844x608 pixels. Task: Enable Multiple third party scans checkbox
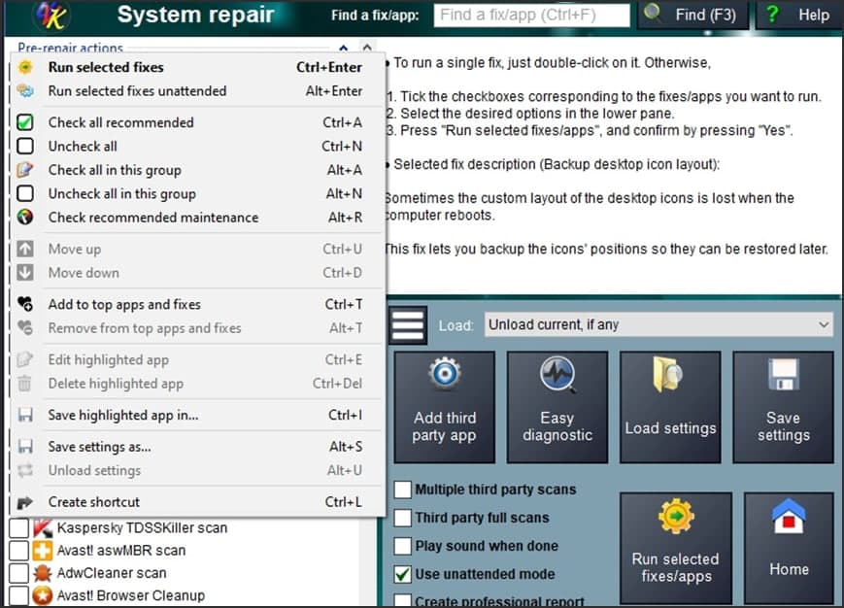click(x=403, y=490)
